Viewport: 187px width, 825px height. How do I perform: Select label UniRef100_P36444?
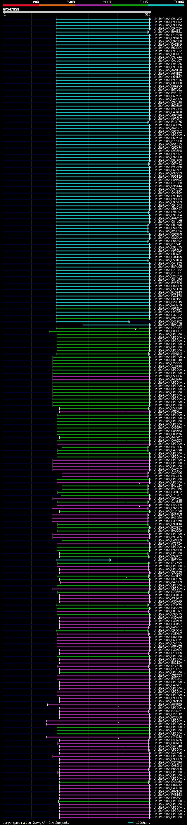(168, 186)
